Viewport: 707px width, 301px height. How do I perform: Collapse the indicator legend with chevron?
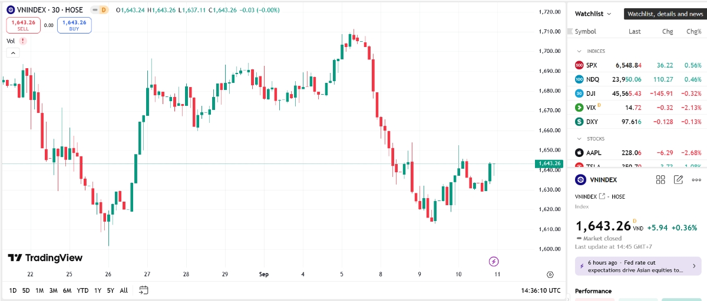tap(12, 53)
